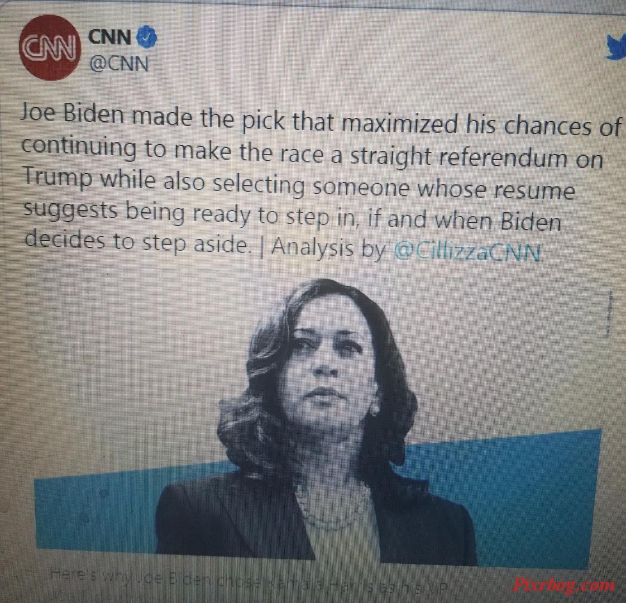Viewport: 626px width, 603px height.
Task: Click the tweet's opening words "Joe Biden"
Action: click(x=73, y=113)
